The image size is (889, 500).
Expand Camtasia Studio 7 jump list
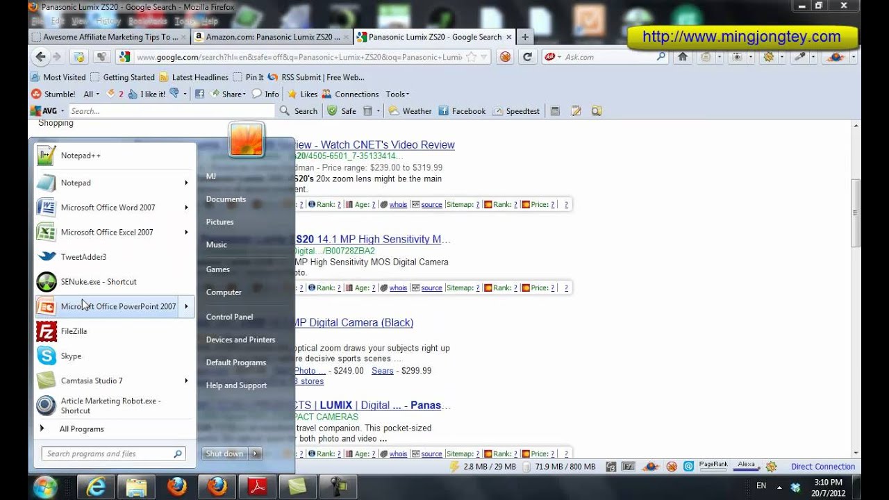point(186,381)
